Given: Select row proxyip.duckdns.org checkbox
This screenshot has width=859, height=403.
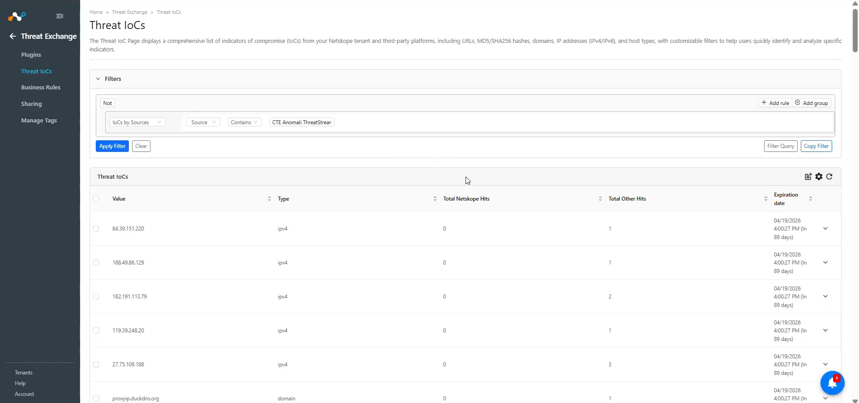Looking at the screenshot, I should pyautogui.click(x=96, y=399).
